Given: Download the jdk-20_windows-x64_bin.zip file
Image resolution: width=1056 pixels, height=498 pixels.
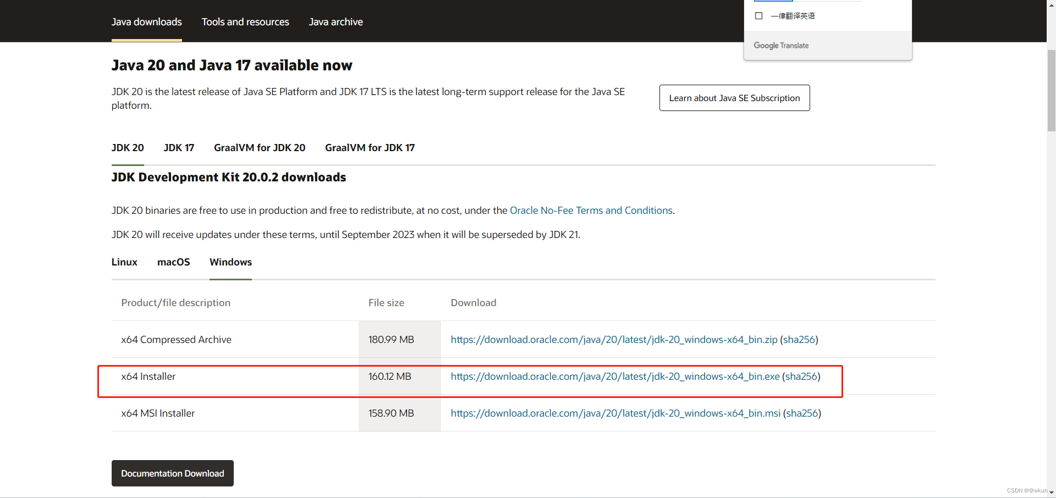Looking at the screenshot, I should (x=614, y=340).
